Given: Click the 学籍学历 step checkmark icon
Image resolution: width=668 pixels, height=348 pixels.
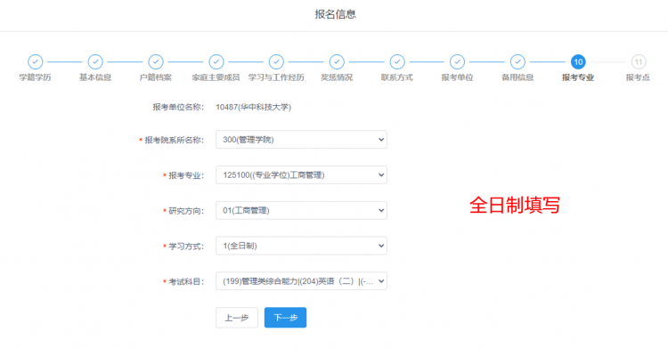Looking at the screenshot, I should [36, 61].
